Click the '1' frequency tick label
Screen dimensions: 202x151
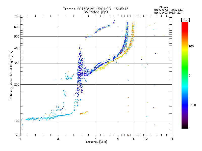point(20,139)
